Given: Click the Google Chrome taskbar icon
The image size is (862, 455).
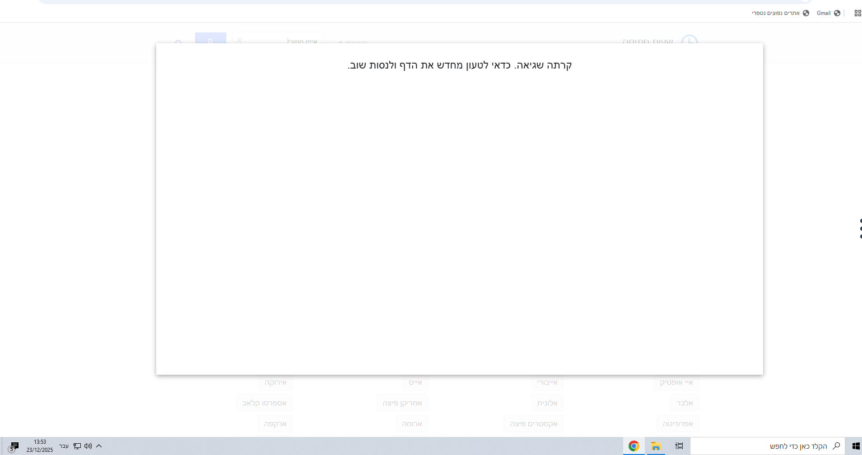Looking at the screenshot, I should click(634, 446).
